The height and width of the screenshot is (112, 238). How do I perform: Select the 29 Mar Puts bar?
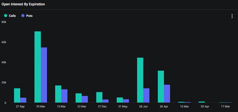(44, 75)
